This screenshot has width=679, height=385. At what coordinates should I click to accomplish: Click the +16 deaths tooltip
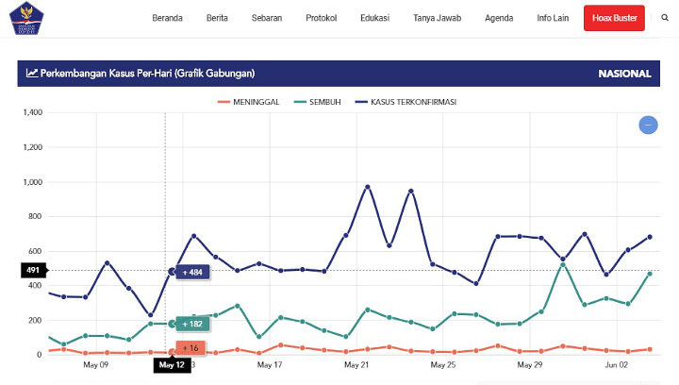click(190, 348)
